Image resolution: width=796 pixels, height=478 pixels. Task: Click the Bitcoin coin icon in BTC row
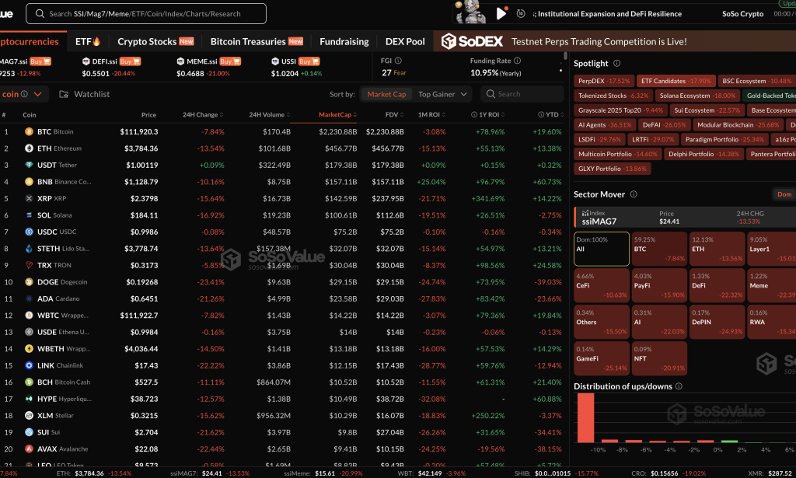29,131
